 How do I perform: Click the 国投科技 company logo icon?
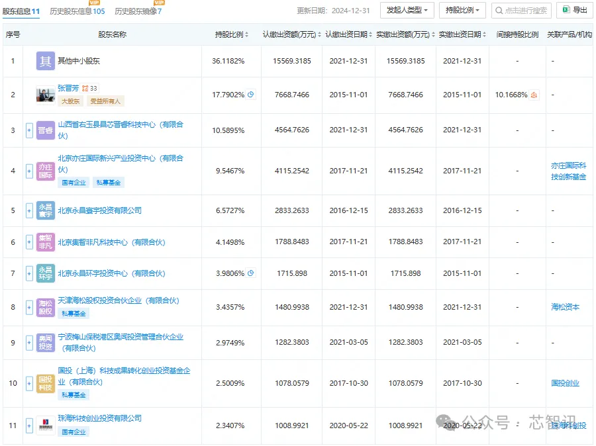pos(46,383)
